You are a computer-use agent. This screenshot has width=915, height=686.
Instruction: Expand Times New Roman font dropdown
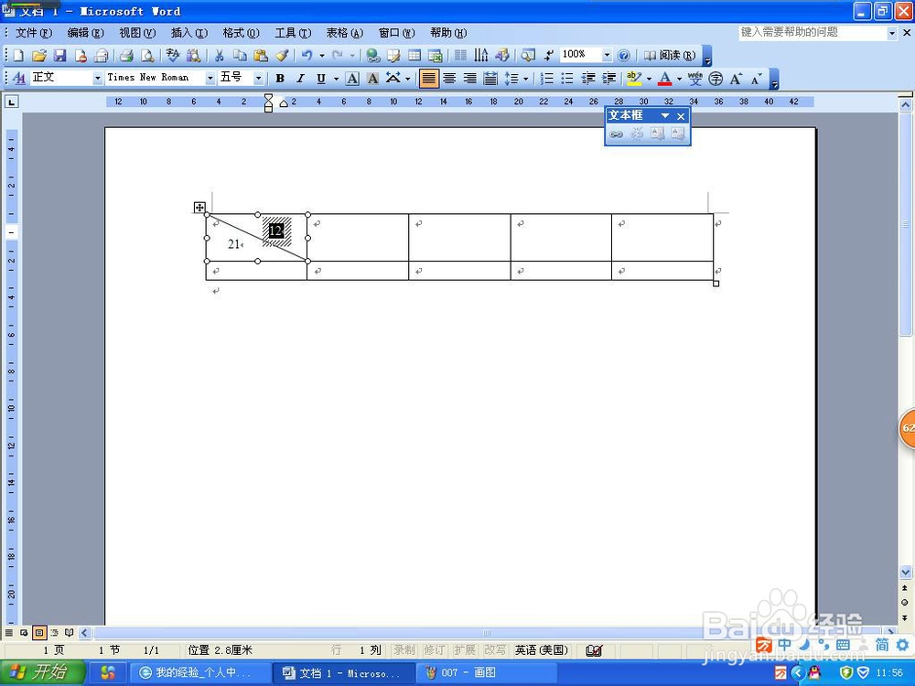pos(210,78)
